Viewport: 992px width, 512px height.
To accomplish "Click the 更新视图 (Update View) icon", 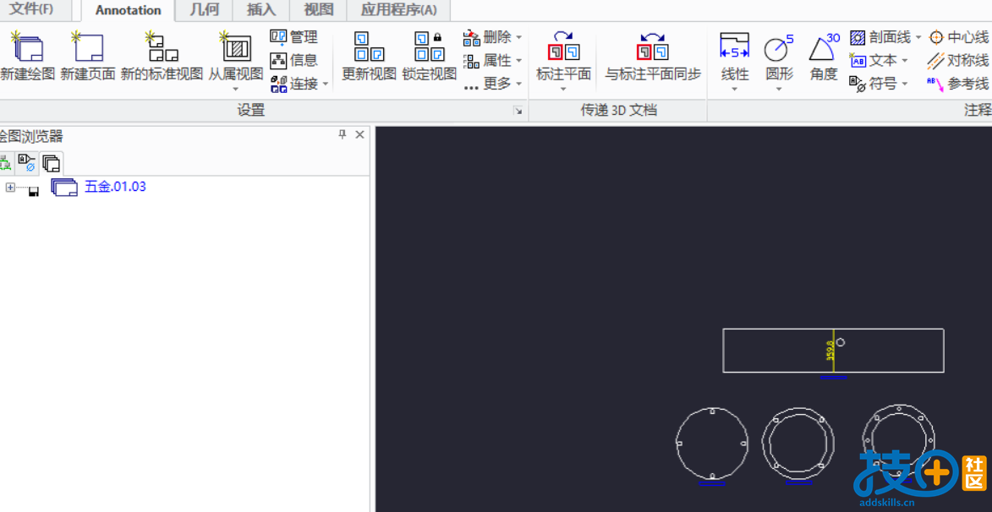I will (x=370, y=47).
